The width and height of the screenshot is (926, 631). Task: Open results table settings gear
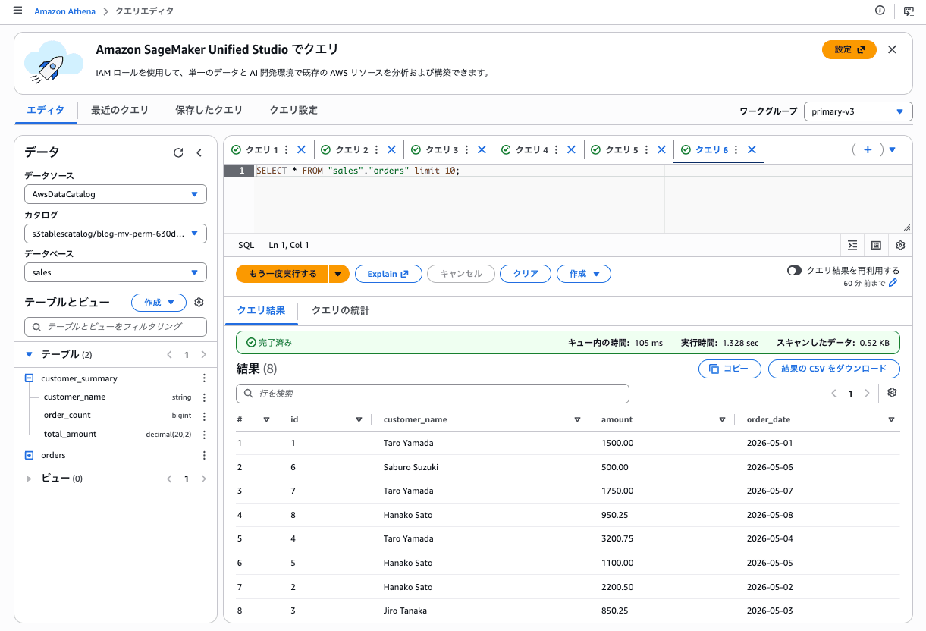pyautogui.click(x=892, y=393)
